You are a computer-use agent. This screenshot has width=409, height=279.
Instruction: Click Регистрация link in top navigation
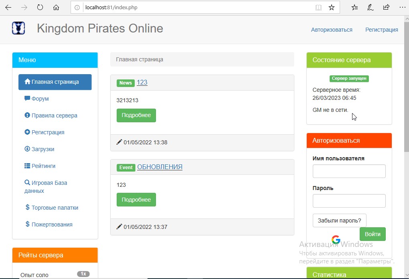click(381, 30)
